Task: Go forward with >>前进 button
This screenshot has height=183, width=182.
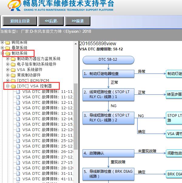Action: point(78,21)
